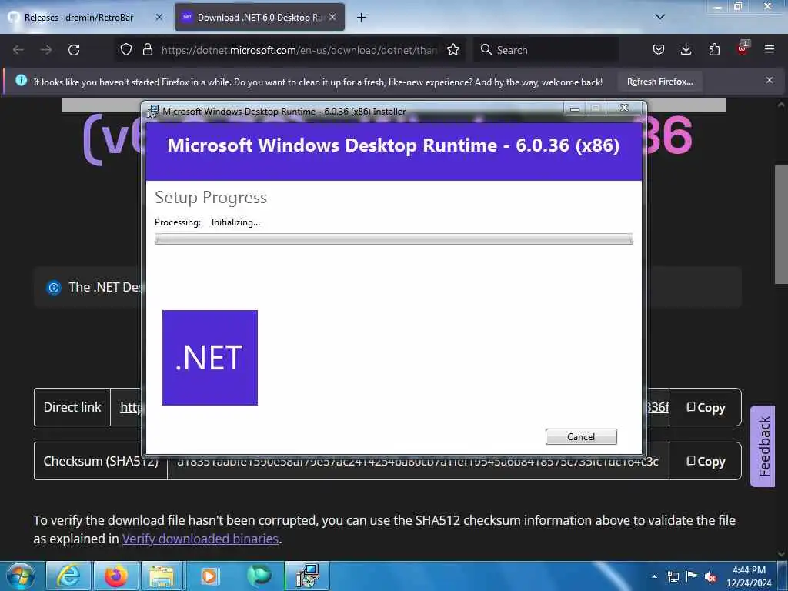Close the installer window with X
Viewport: 788px width, 591px height.
point(624,108)
